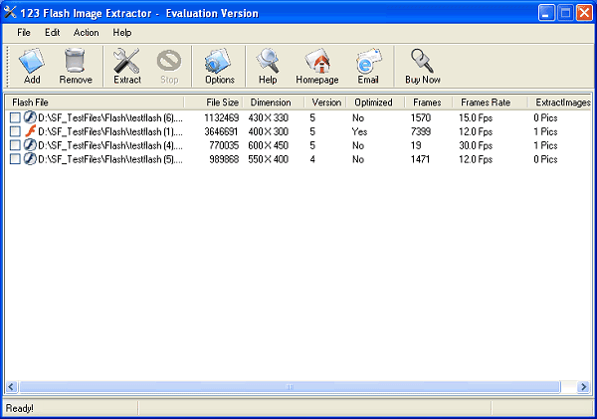Tick the checkbox for testflash (4)
This screenshot has width=597, height=419.
[15, 145]
